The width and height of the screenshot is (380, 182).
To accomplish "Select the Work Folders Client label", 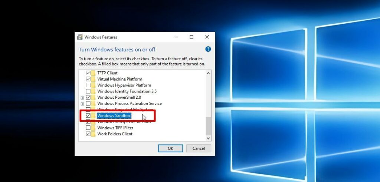I will tap(115, 134).
